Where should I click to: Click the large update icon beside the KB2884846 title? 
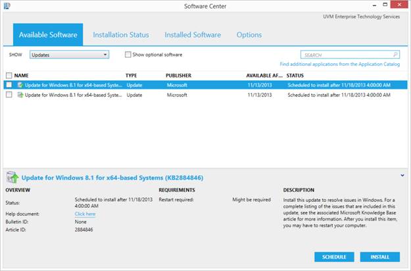12,177
